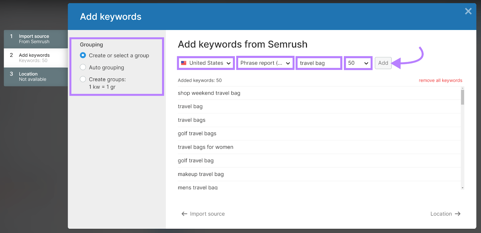This screenshot has width=481, height=233.
Task: Select Create groups 1 kw = 1 gr
Action: tap(83, 79)
